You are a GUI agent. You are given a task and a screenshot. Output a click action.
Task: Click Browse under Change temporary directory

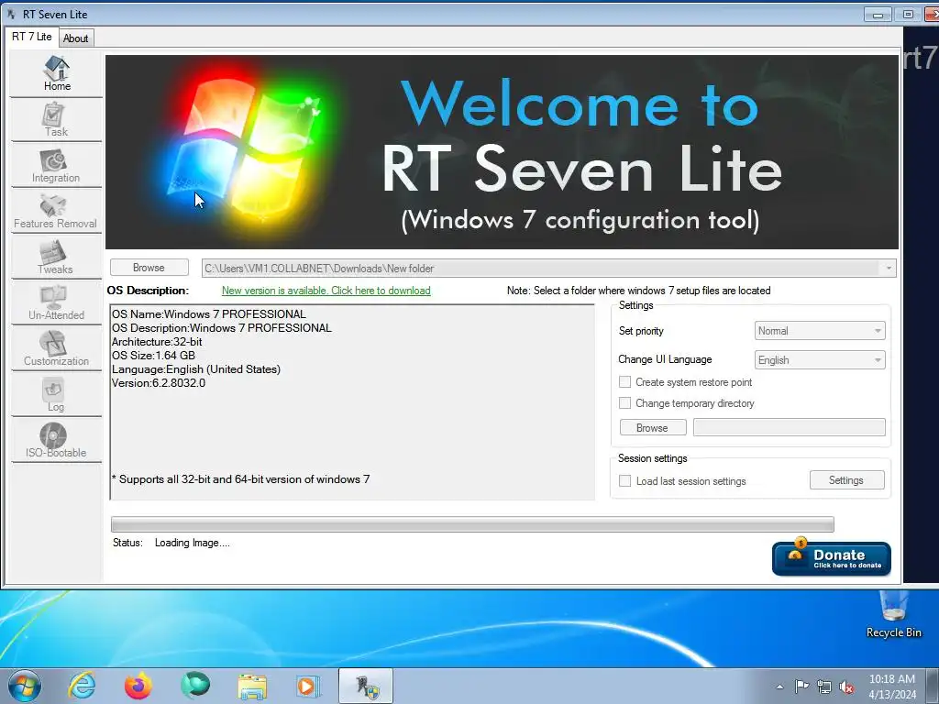click(652, 428)
